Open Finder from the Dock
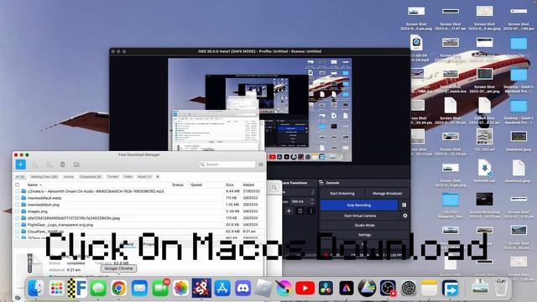The width and height of the screenshot is (537, 302). (x=35, y=288)
